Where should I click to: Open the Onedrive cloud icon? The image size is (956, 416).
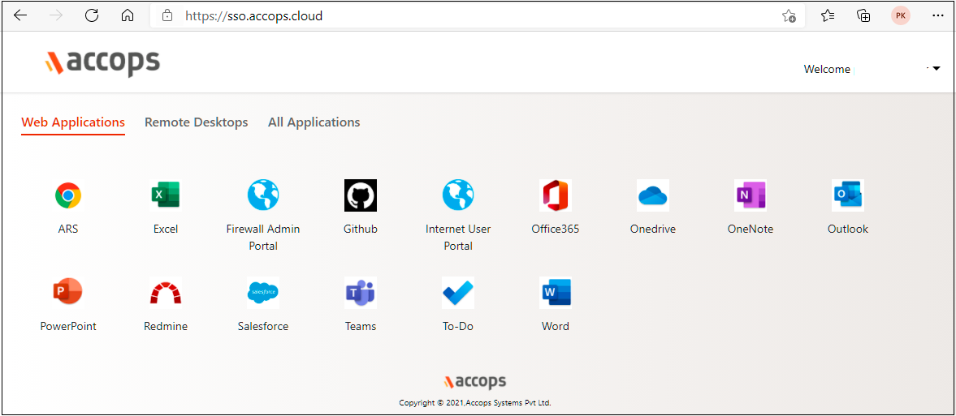coord(653,195)
